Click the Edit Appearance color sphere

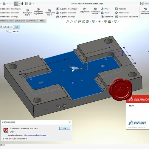[x=105, y=21]
